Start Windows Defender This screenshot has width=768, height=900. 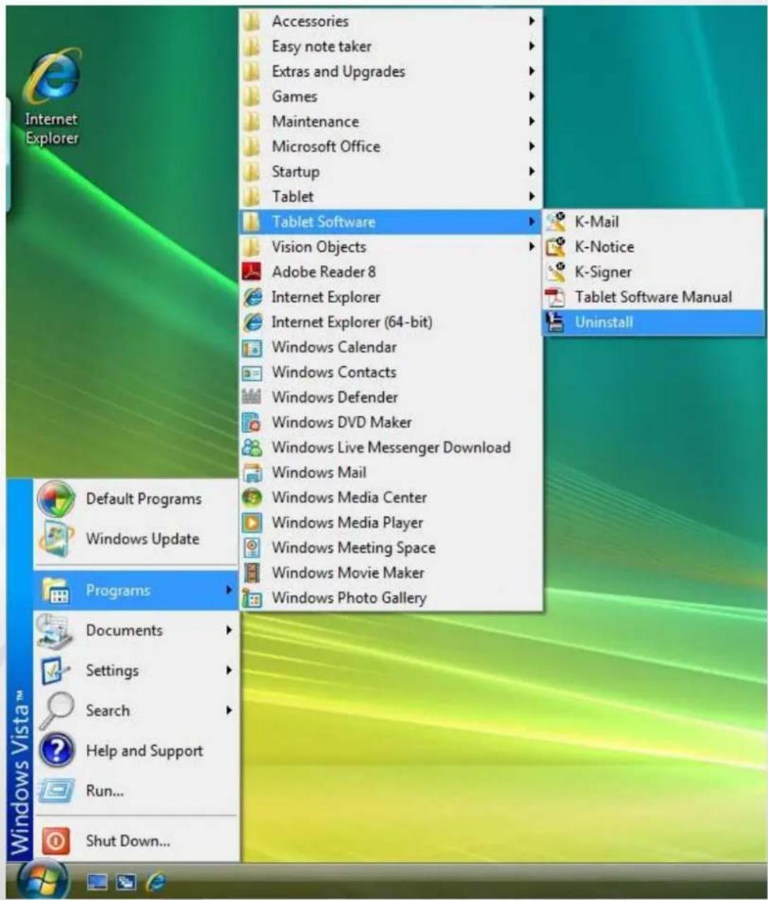[391, 397]
